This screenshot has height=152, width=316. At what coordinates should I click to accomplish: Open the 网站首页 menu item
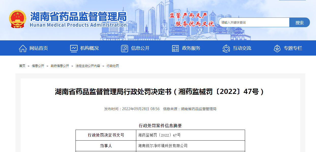39,48
